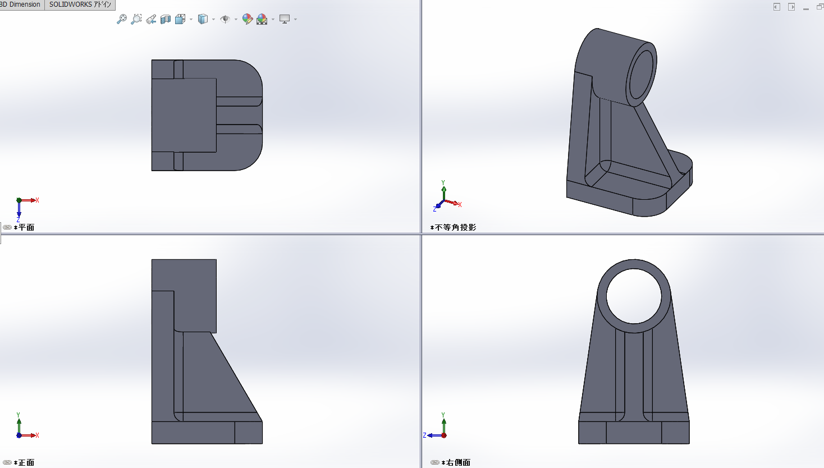Click the Edit Appearance color ball icon

pos(247,19)
